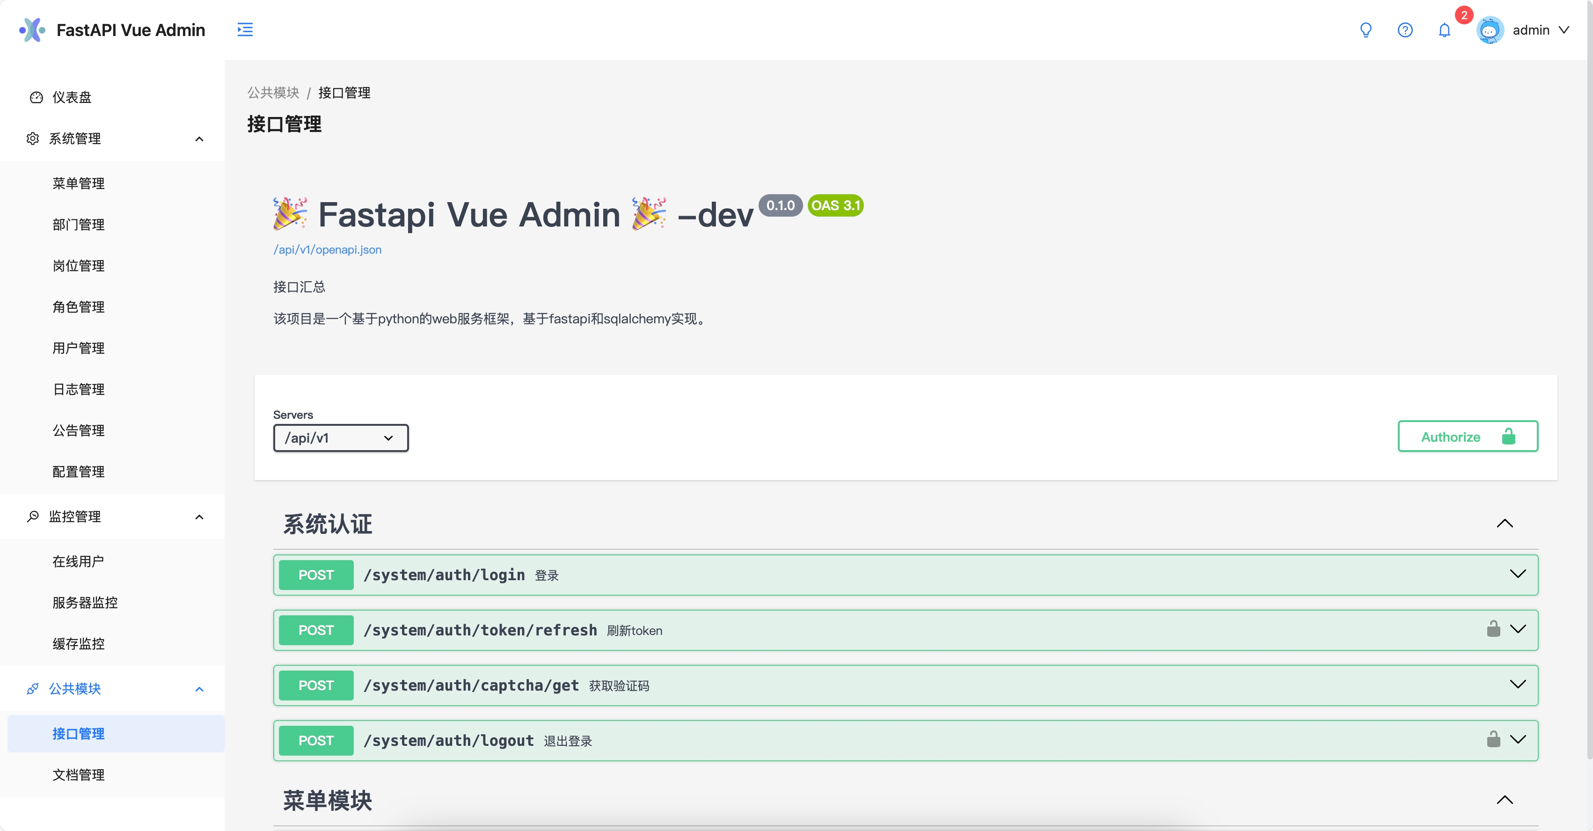Open notifications bell icon
Viewport: 1593px width, 831px height.
[1444, 29]
